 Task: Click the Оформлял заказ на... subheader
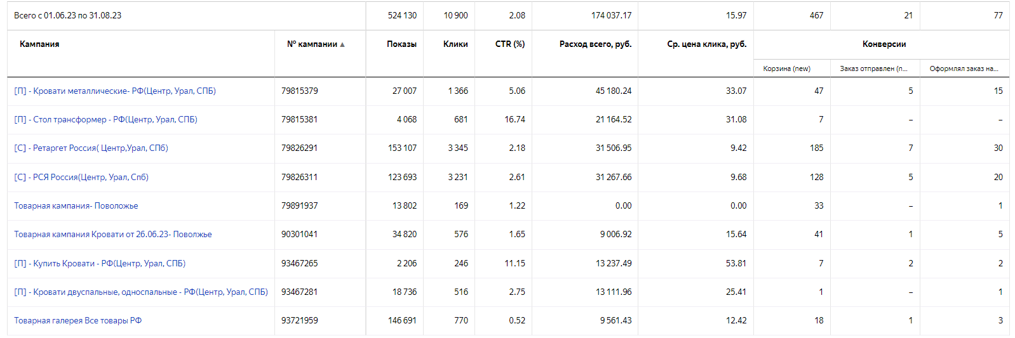tap(964, 68)
